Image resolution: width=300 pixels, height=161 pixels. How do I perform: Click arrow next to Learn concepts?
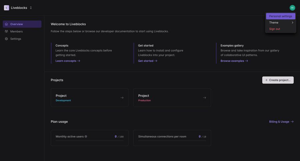click(x=79, y=61)
